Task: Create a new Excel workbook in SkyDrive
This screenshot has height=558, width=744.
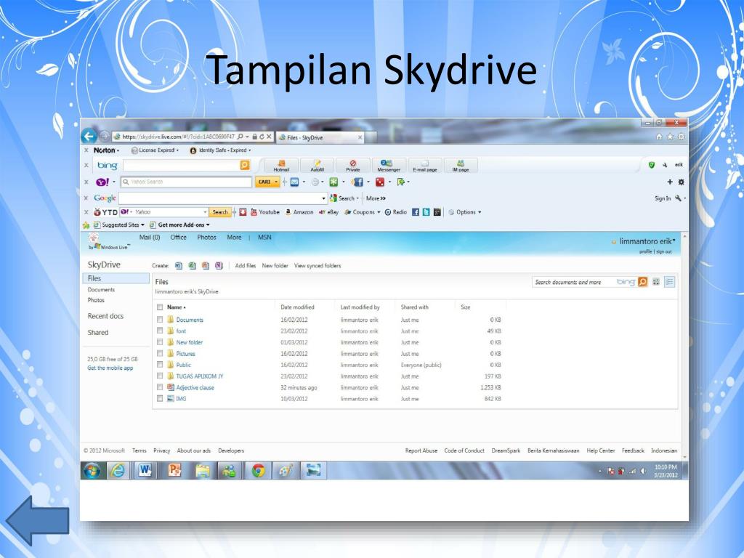Action: (x=192, y=266)
